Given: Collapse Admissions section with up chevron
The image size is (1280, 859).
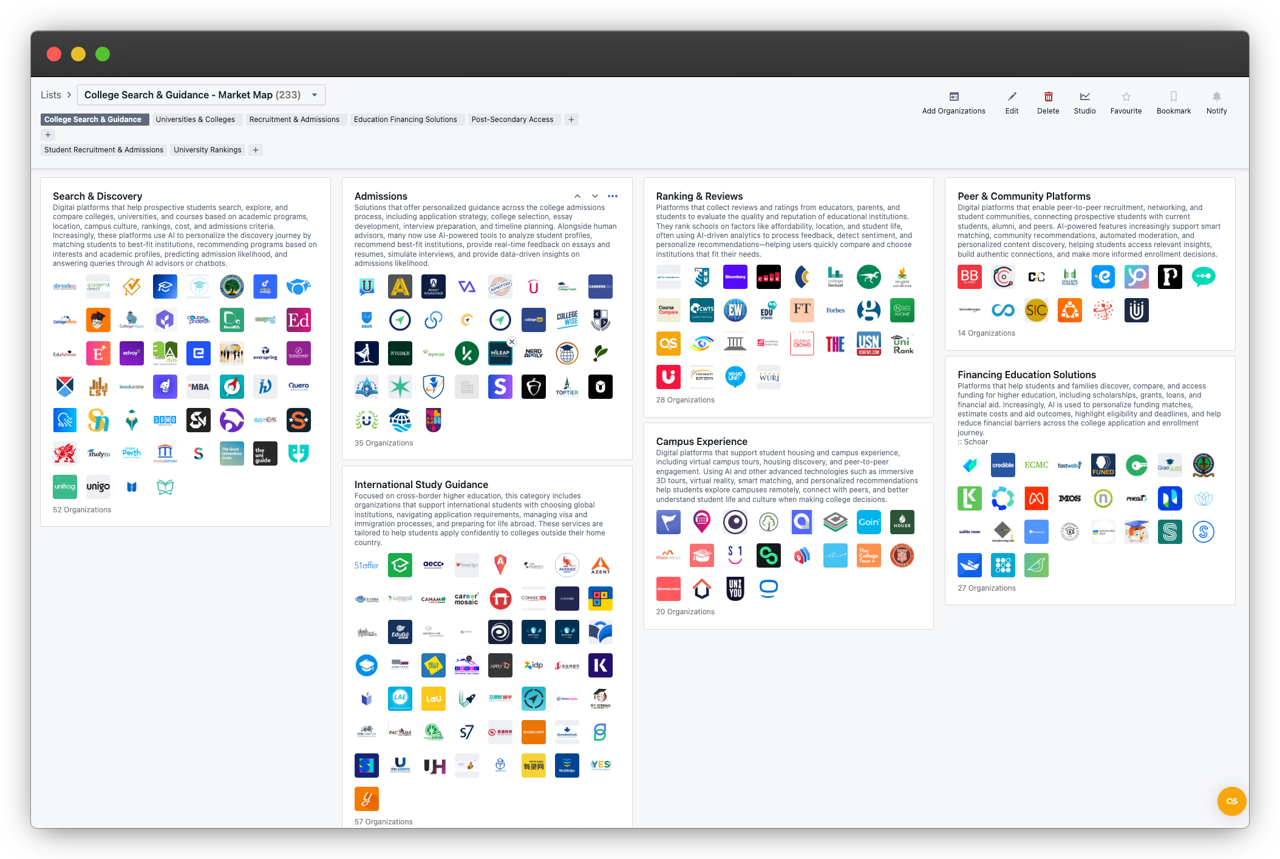Looking at the screenshot, I should [x=577, y=196].
